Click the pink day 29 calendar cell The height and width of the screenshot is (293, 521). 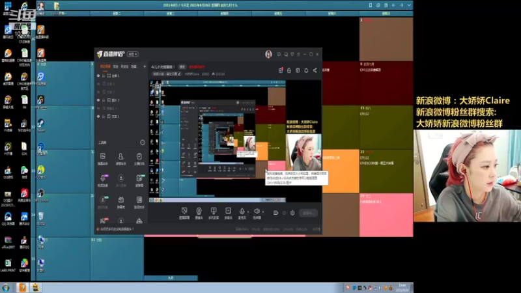(x=386, y=215)
